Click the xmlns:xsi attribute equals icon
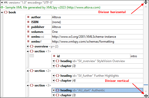Screen dimensions: 149x98 click(x=28, y=37)
